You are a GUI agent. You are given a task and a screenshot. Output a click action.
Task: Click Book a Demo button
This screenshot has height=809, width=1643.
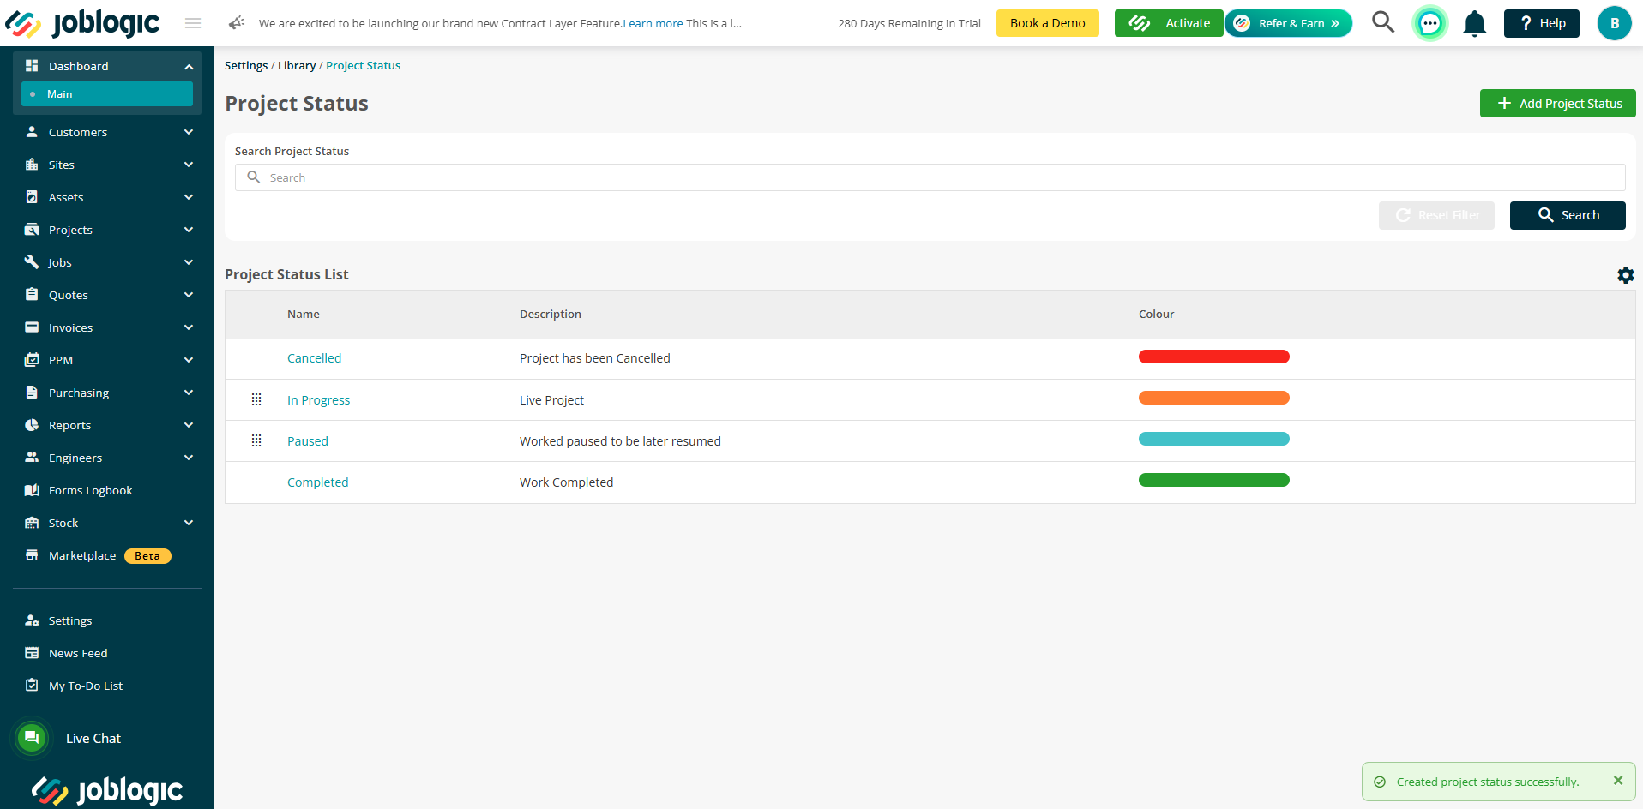(x=1047, y=23)
